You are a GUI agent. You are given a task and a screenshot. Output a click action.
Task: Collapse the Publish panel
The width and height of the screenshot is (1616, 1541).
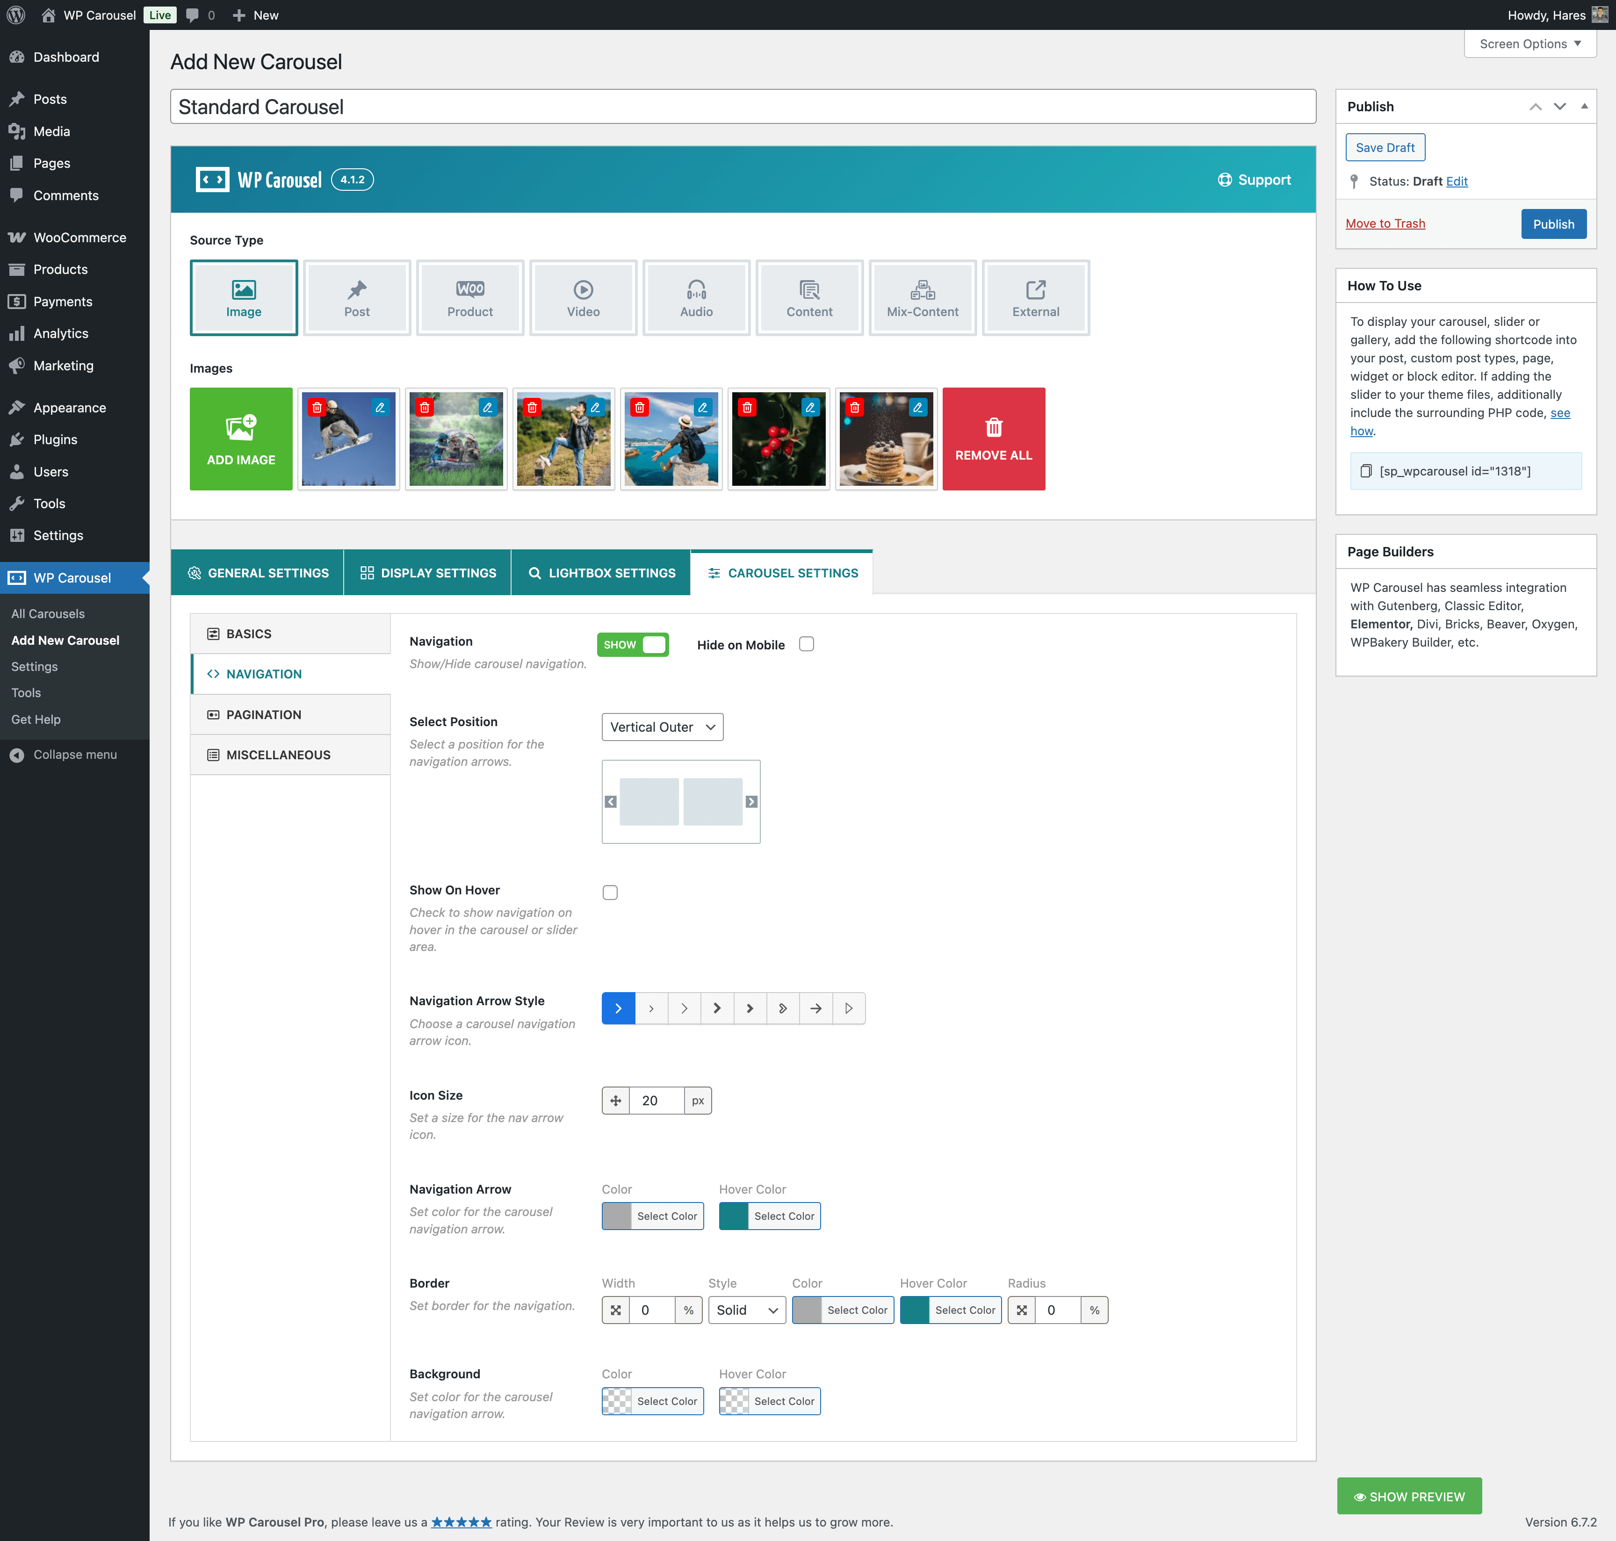point(1584,106)
